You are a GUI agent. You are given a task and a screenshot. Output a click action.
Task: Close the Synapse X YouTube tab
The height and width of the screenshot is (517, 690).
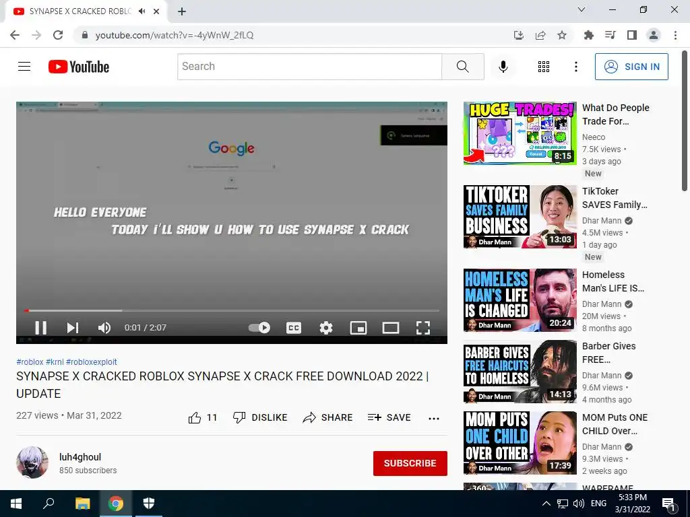(156, 11)
